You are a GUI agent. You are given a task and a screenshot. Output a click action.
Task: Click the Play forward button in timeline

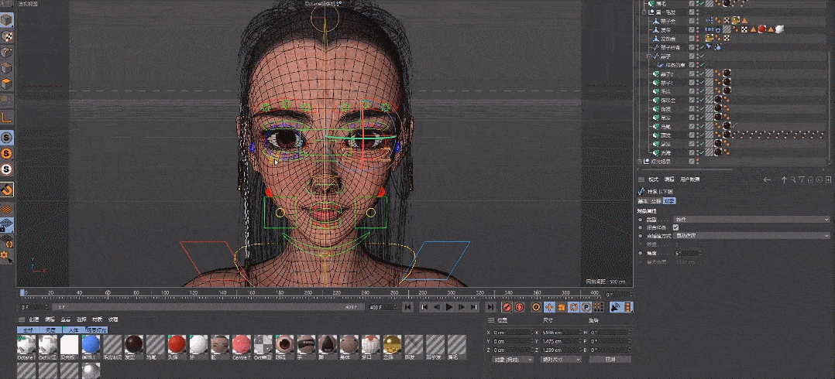(x=449, y=307)
